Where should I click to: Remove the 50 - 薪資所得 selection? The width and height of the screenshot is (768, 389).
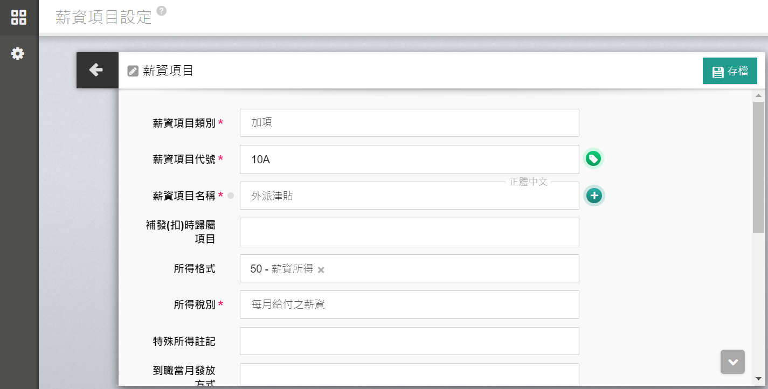pos(321,270)
